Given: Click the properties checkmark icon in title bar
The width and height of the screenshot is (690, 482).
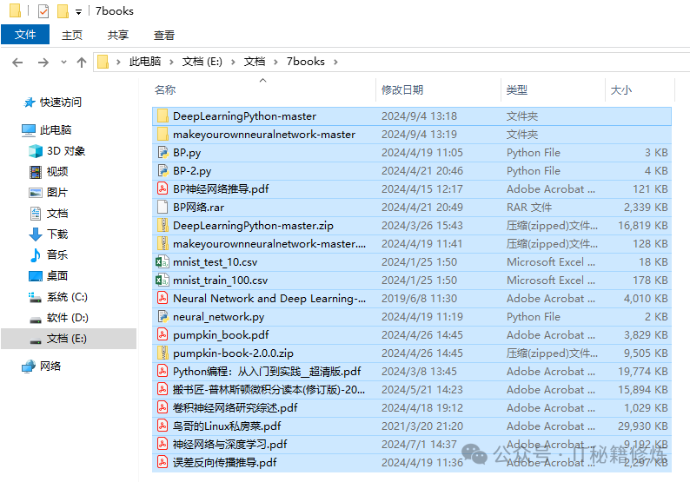Looking at the screenshot, I should coord(43,11).
